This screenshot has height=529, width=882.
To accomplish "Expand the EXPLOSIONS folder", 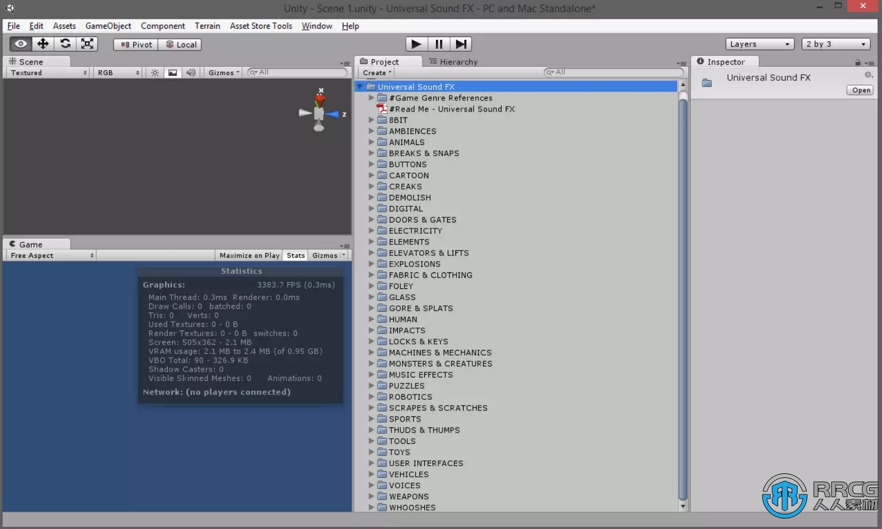I will (x=371, y=264).
